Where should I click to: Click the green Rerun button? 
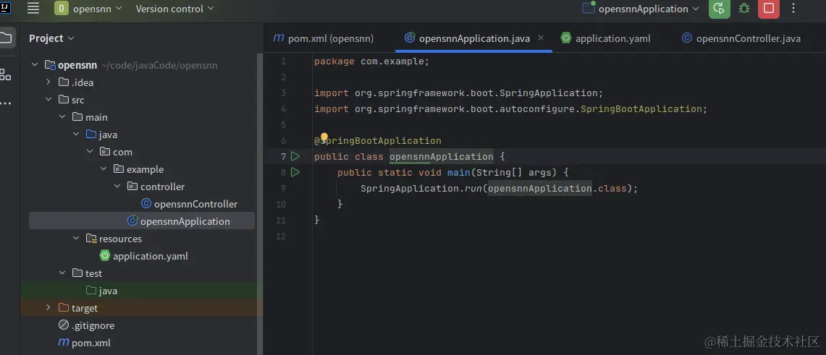719,9
